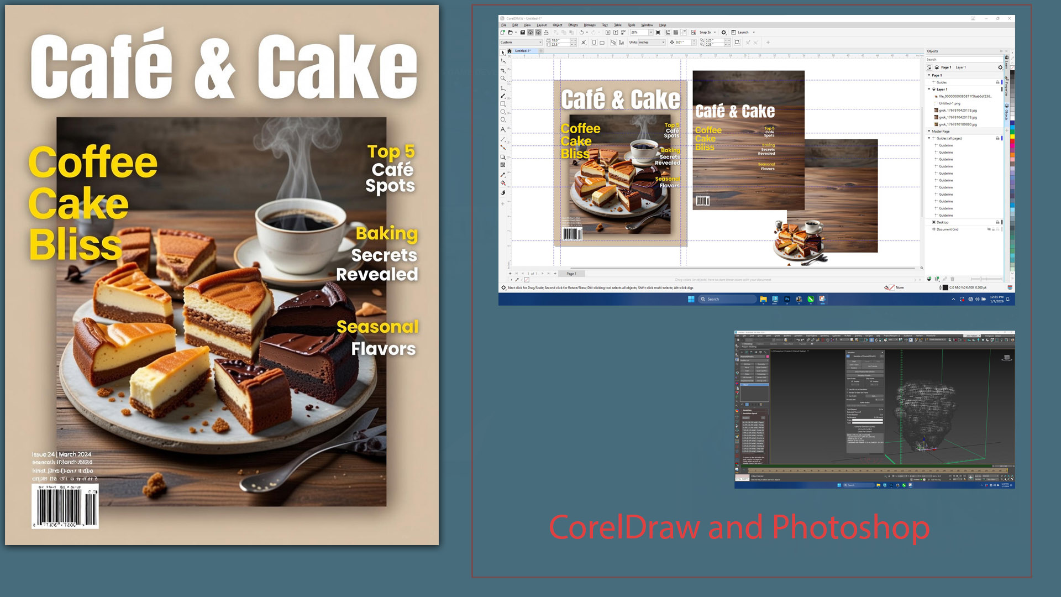Click the Page 1 tab at bottom
Screen dimensions: 1061x597
[571, 274]
